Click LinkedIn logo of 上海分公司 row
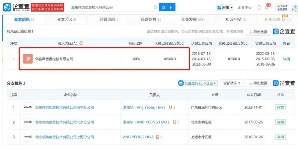The image size is (298, 147). [28, 137]
